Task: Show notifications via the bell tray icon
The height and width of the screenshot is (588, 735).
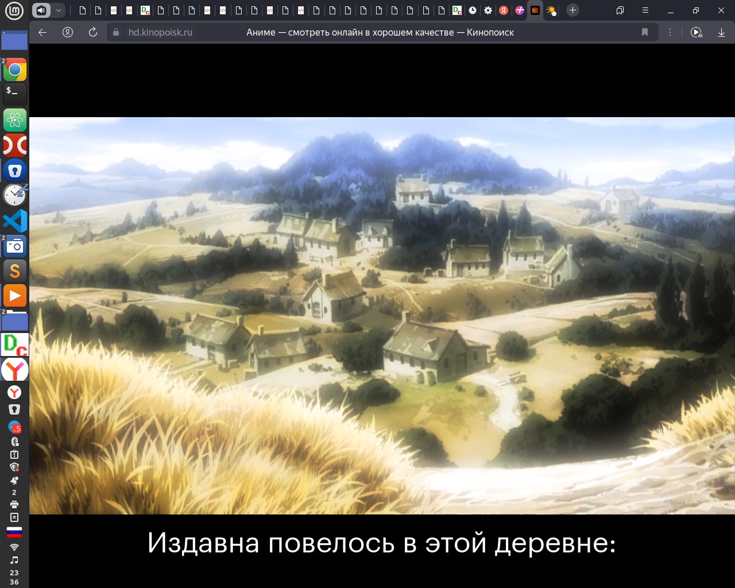Action: pos(14,480)
